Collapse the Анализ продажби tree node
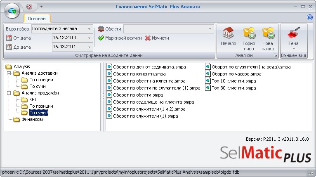Screen dimensions: 316x177 point(9,93)
